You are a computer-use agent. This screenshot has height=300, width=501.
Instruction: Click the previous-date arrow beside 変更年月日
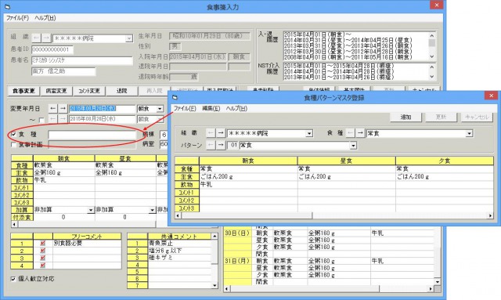(x=53, y=109)
